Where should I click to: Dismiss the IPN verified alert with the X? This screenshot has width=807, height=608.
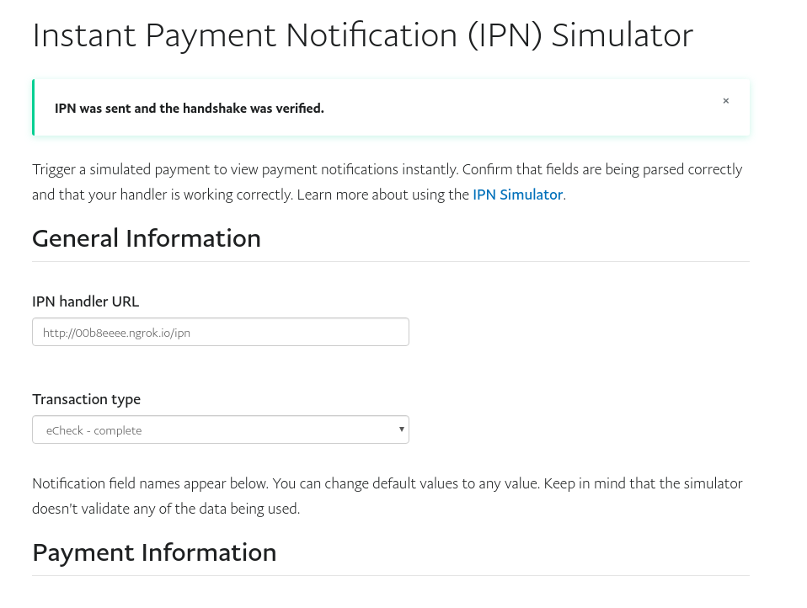(x=725, y=101)
